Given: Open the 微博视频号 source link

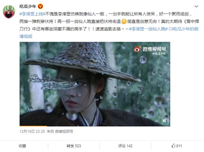Looking at the screenshot, I should pyautogui.click(x=64, y=131).
